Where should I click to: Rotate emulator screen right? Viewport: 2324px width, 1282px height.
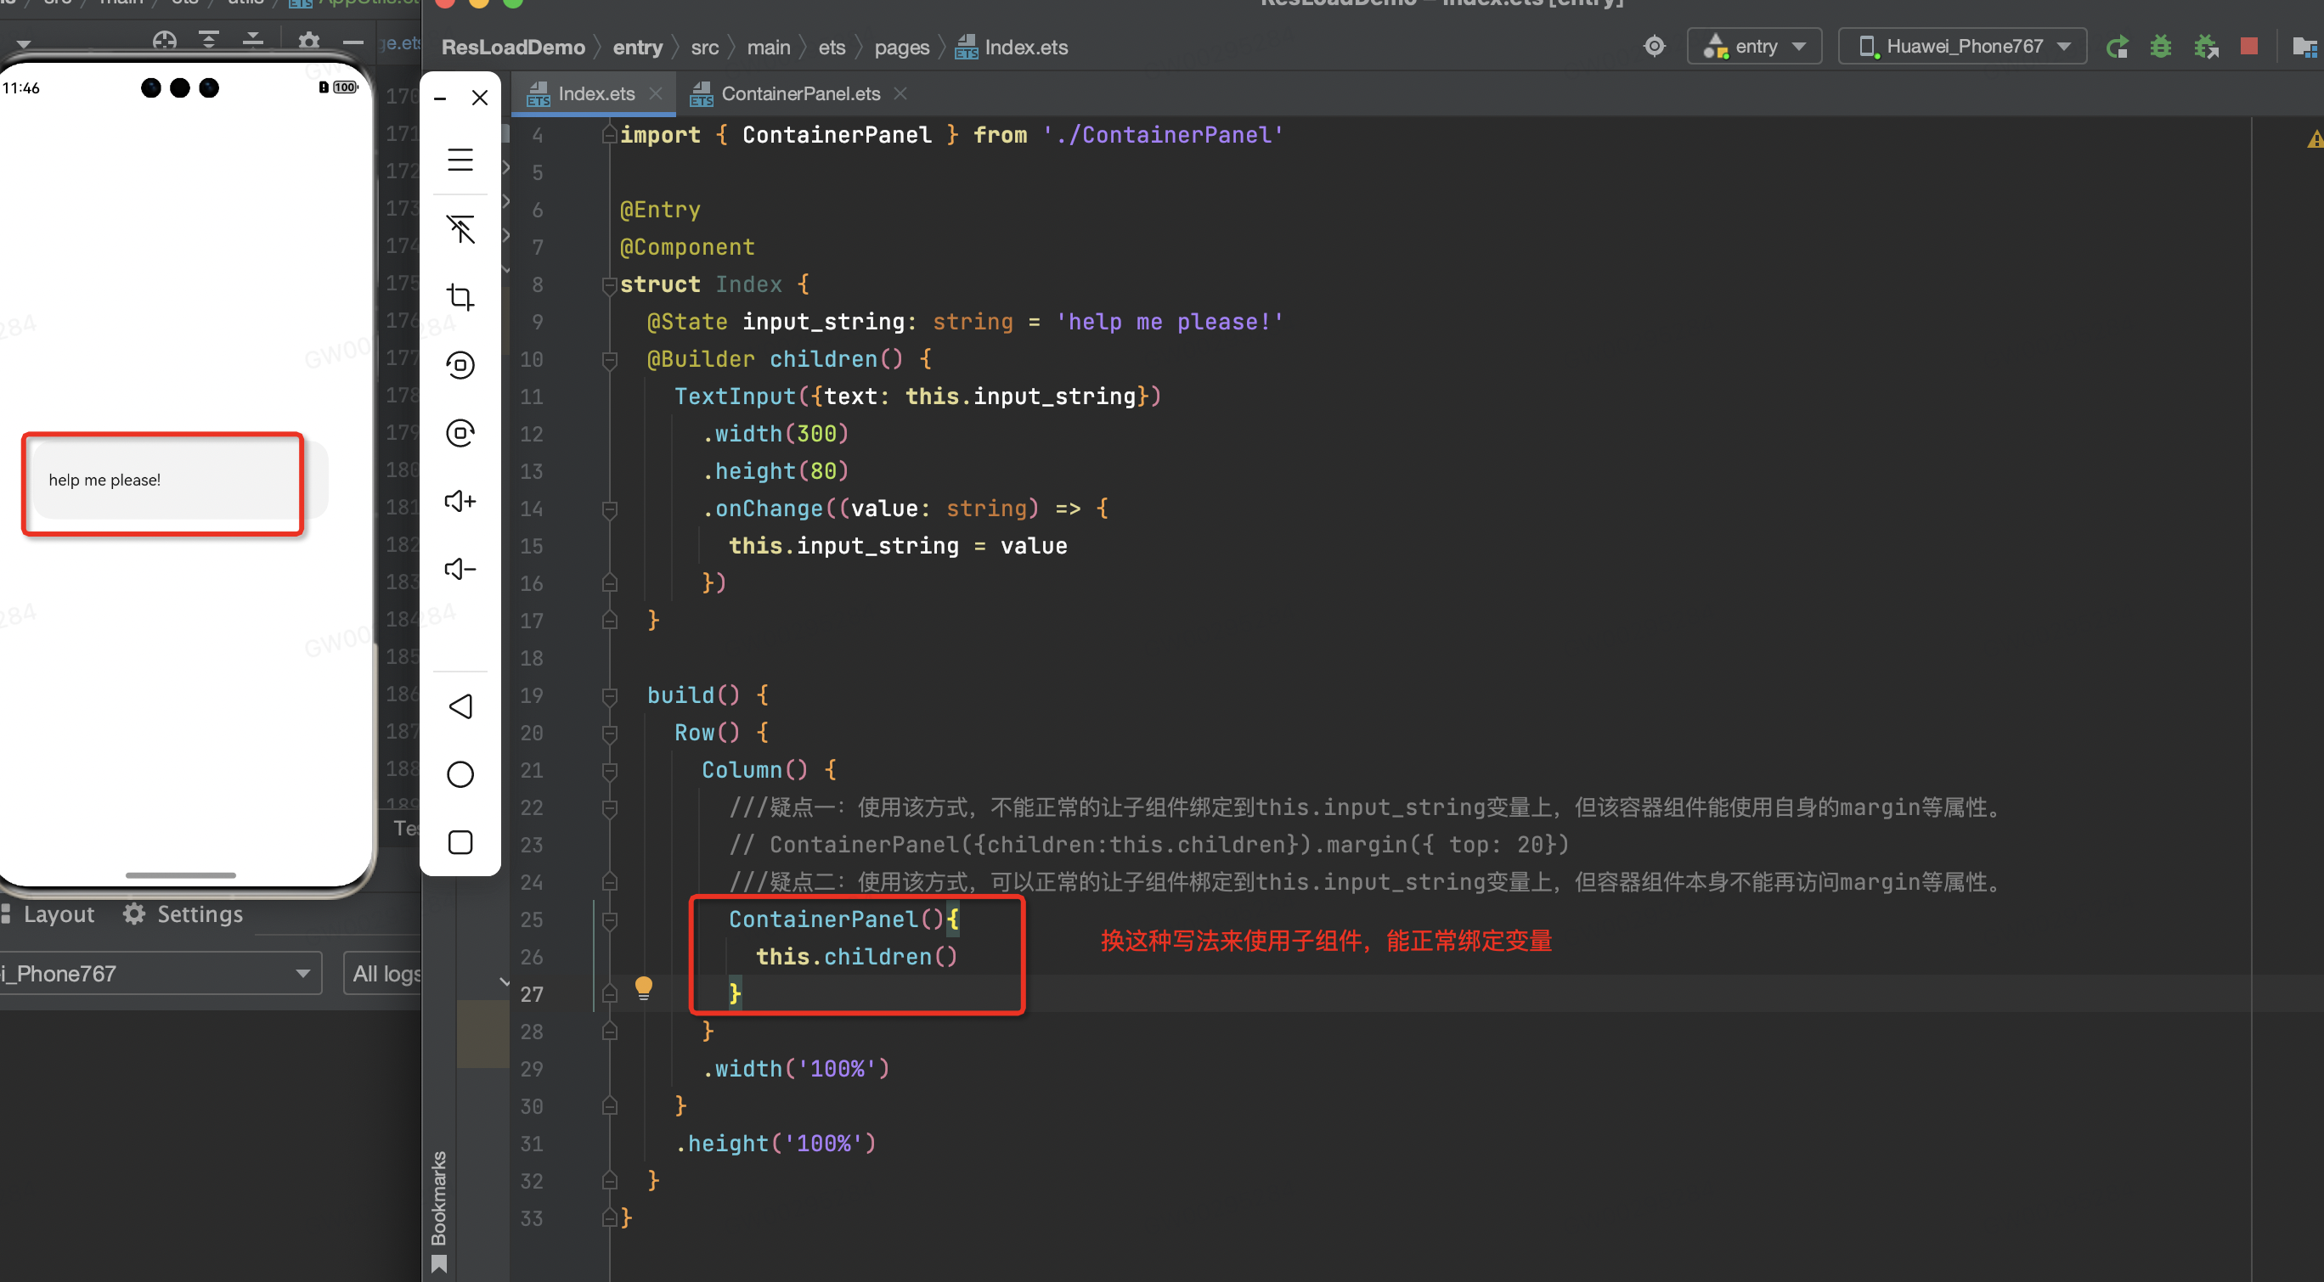460,433
